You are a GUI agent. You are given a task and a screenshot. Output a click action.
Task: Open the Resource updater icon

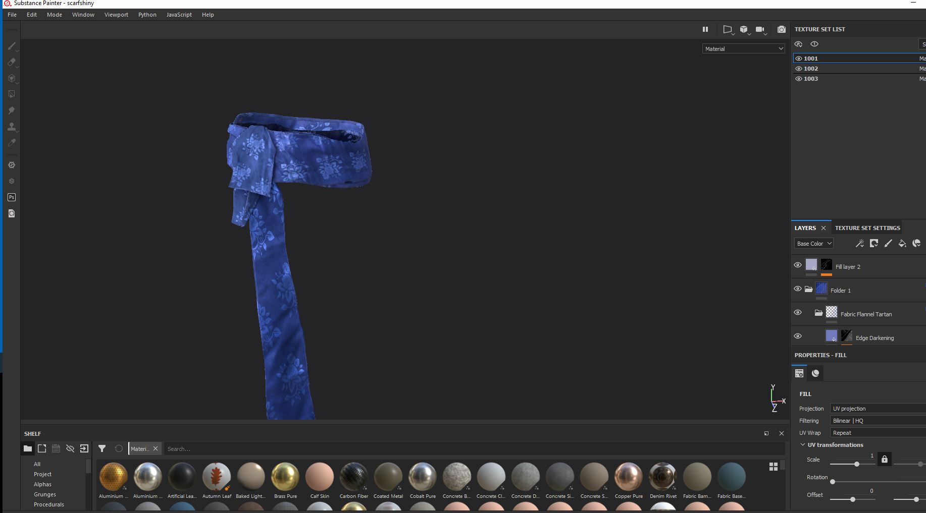[x=12, y=213]
